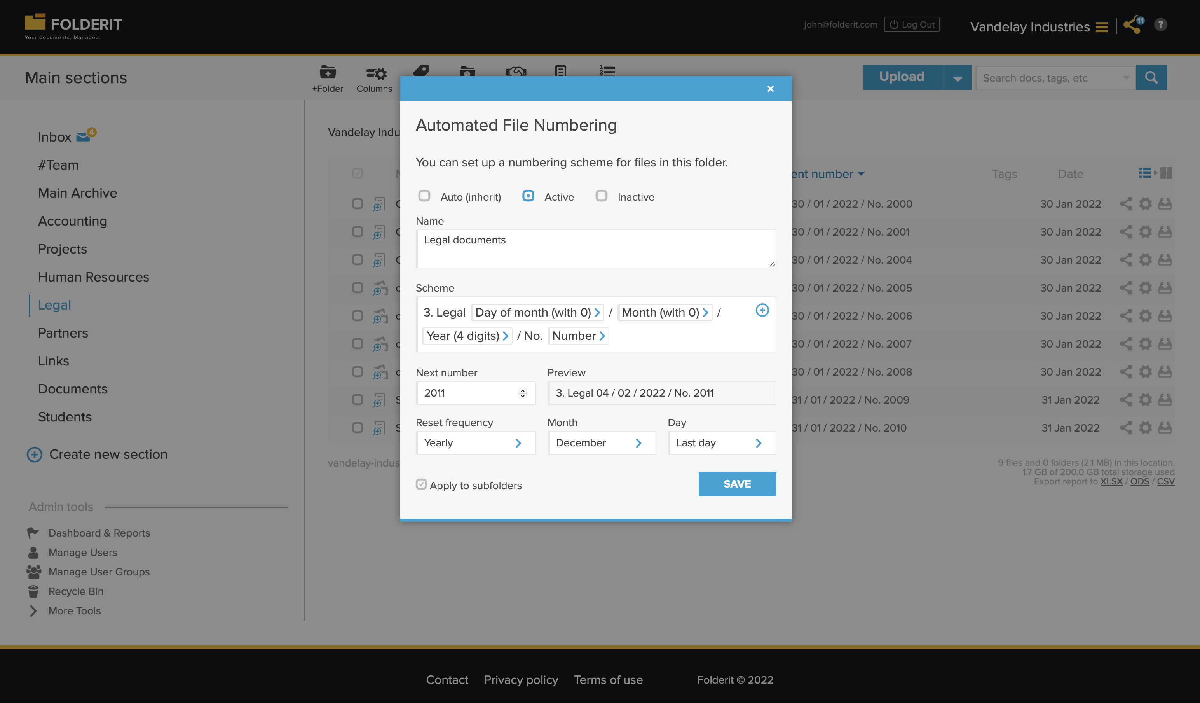Increase Next number using the stepper
The height and width of the screenshot is (703, 1200).
point(522,390)
